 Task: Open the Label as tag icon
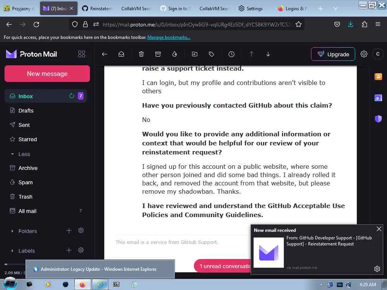click(x=211, y=54)
